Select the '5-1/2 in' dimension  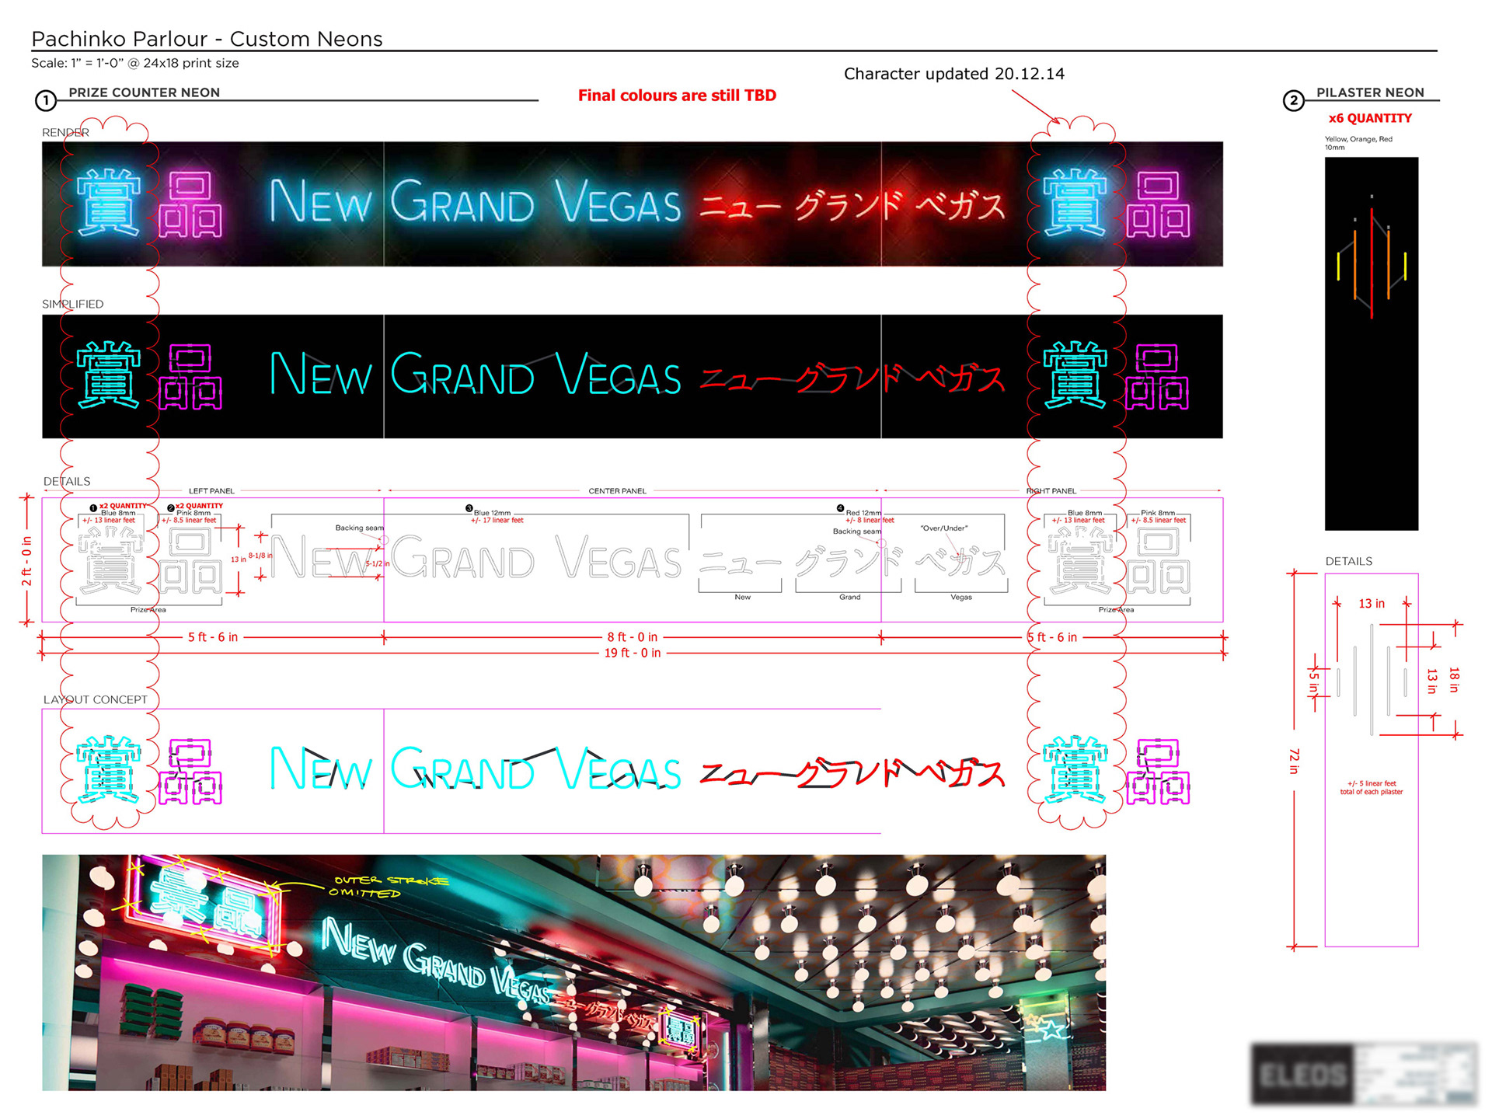378,564
